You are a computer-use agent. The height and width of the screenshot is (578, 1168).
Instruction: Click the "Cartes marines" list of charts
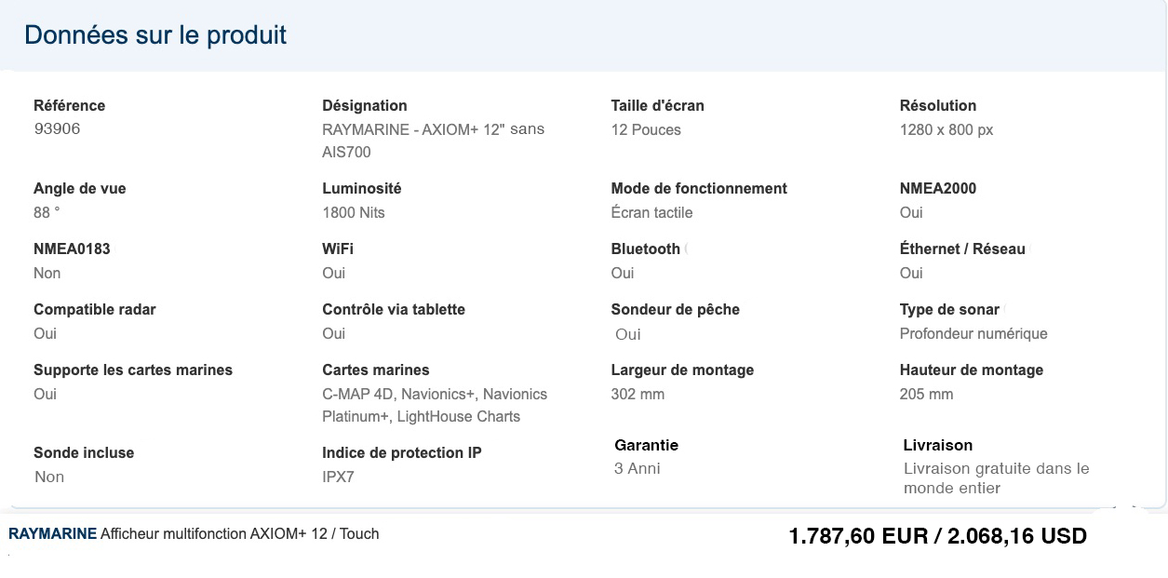[435, 406]
